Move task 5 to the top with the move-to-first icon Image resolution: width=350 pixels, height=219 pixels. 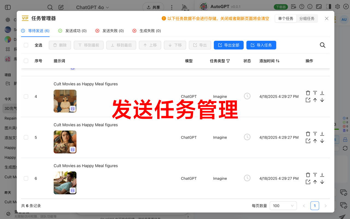point(315,134)
